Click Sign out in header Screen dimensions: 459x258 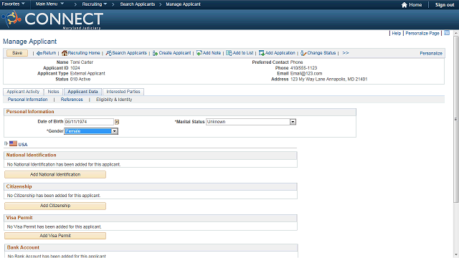pos(445,5)
